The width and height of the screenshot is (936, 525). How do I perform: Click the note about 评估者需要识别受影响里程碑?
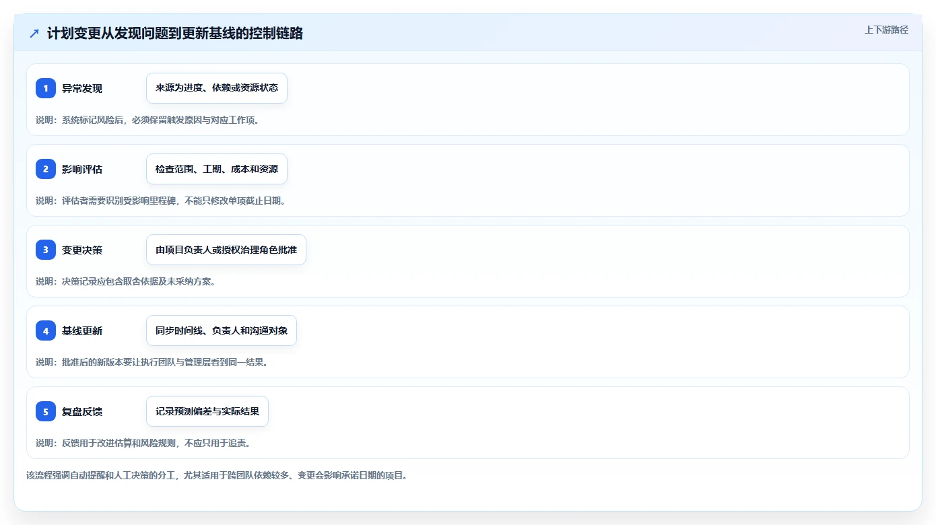pyautogui.click(x=161, y=201)
